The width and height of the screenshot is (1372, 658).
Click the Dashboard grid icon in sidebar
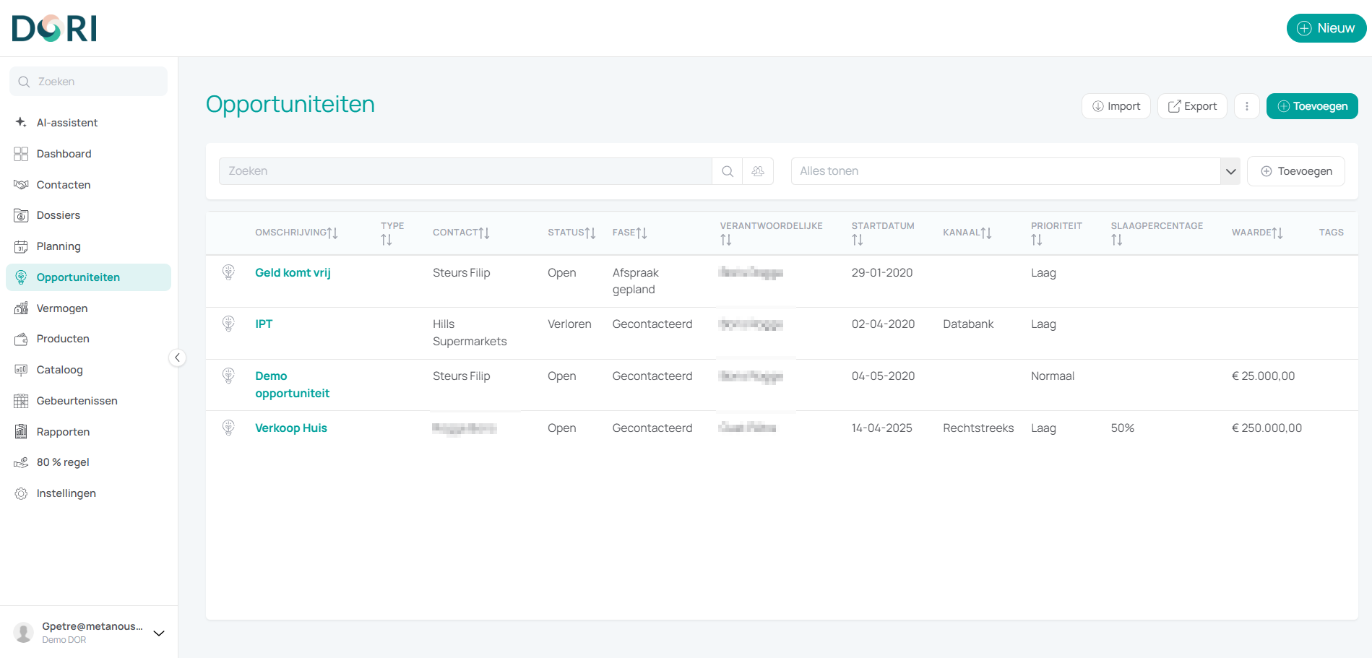point(21,154)
